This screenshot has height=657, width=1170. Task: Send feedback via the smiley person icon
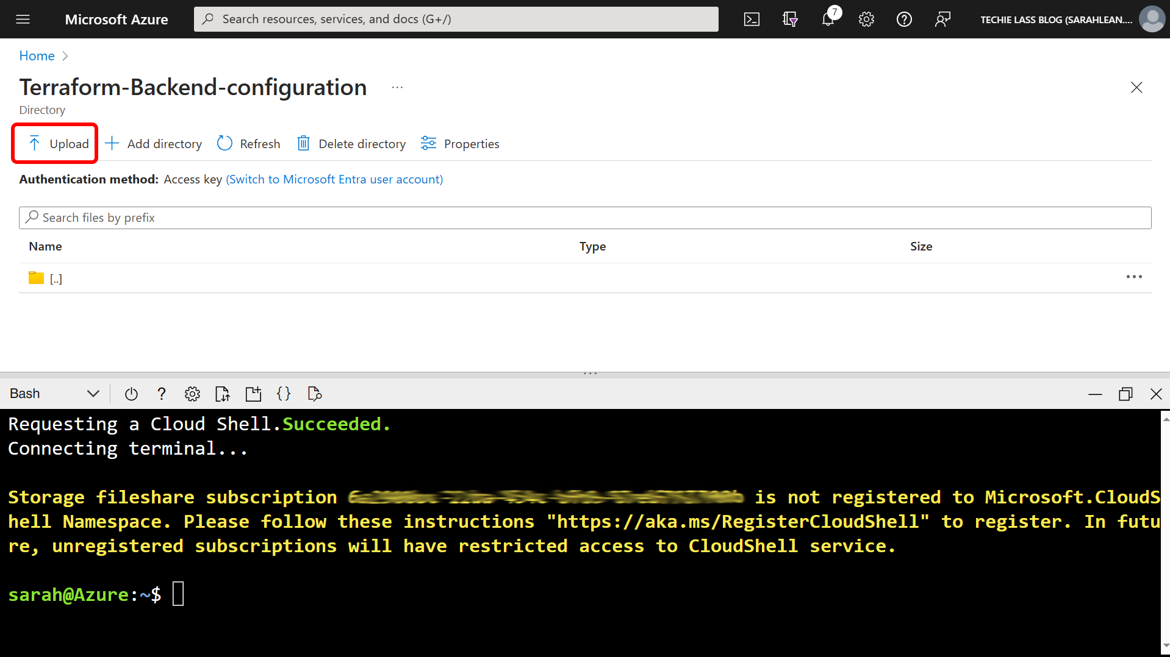click(942, 19)
